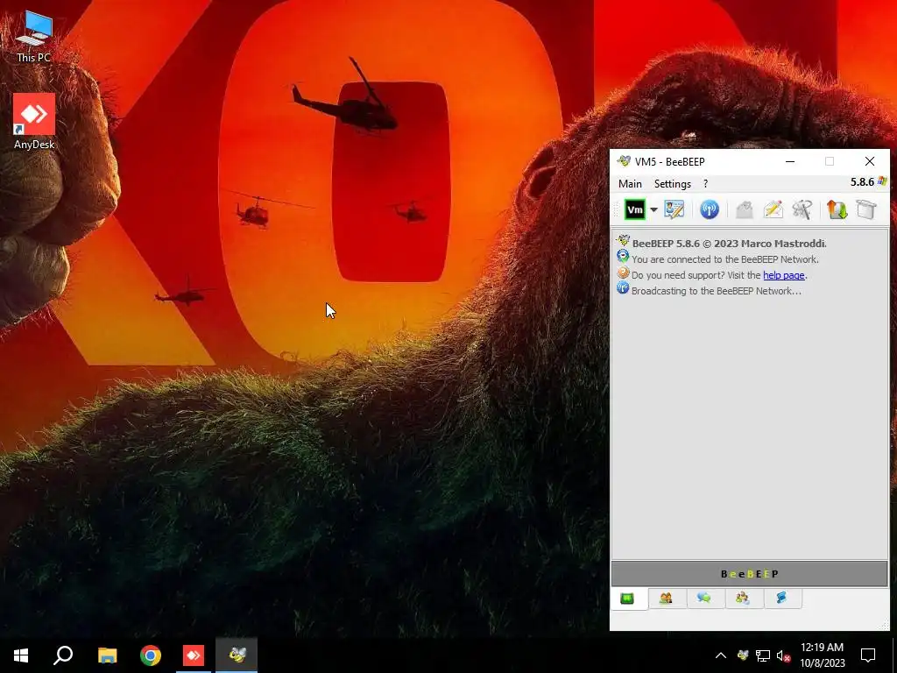Click the muted speaker volume tray icon
The width and height of the screenshot is (897, 673).
pos(783,655)
